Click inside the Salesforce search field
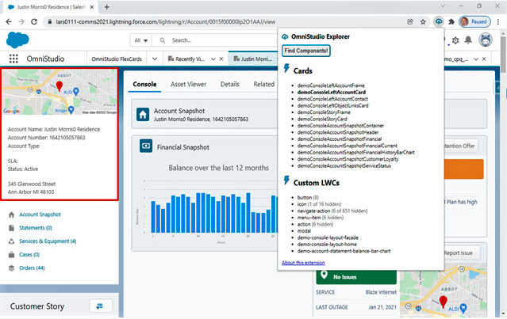Screen dimensions: 507x319 (214, 40)
